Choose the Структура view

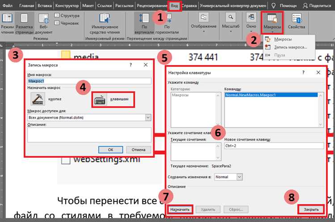[x=67, y=16]
